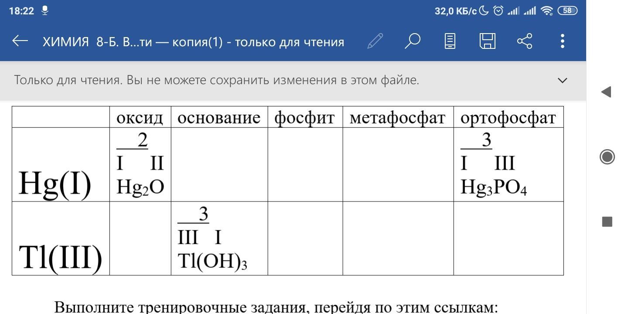
Task: Switch to mobile reading view icon
Action: (450, 41)
